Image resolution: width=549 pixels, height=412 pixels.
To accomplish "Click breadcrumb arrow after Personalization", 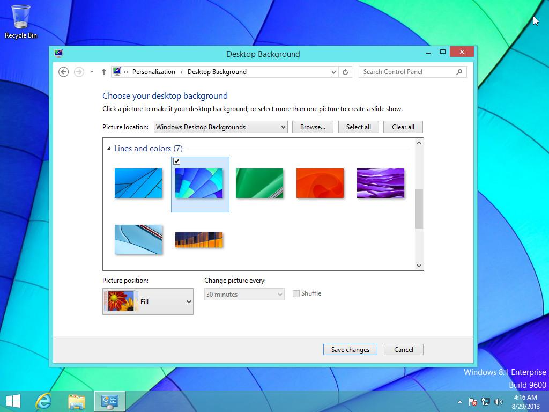I will (181, 72).
